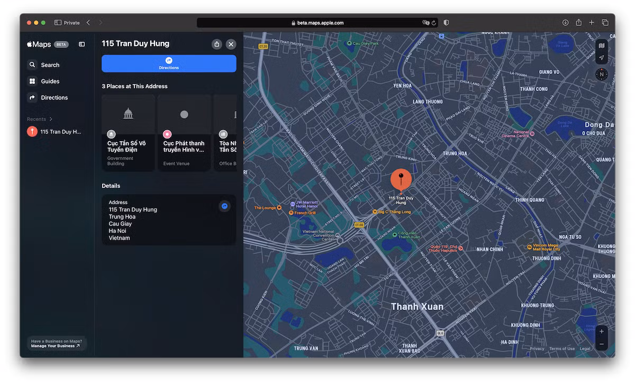The width and height of the screenshot is (635, 384).
Task: Reset map orientation with compass
Action: [602, 75]
